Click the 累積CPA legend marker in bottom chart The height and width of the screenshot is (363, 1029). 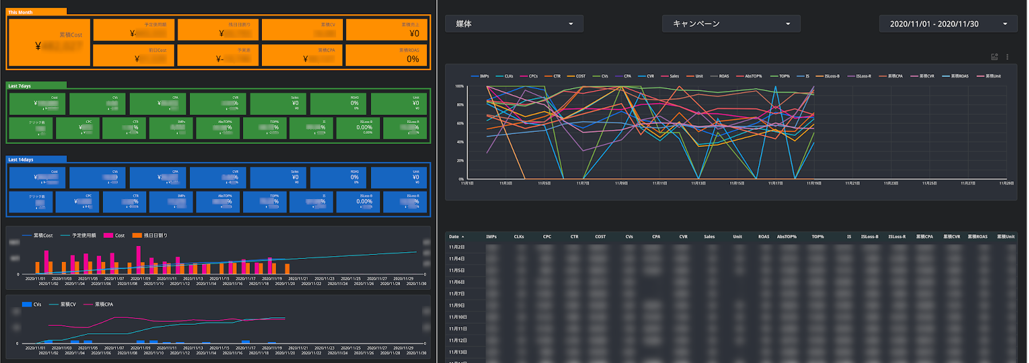(x=88, y=305)
